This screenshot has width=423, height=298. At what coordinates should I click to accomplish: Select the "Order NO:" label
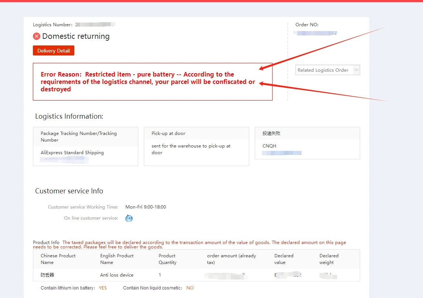tap(307, 24)
